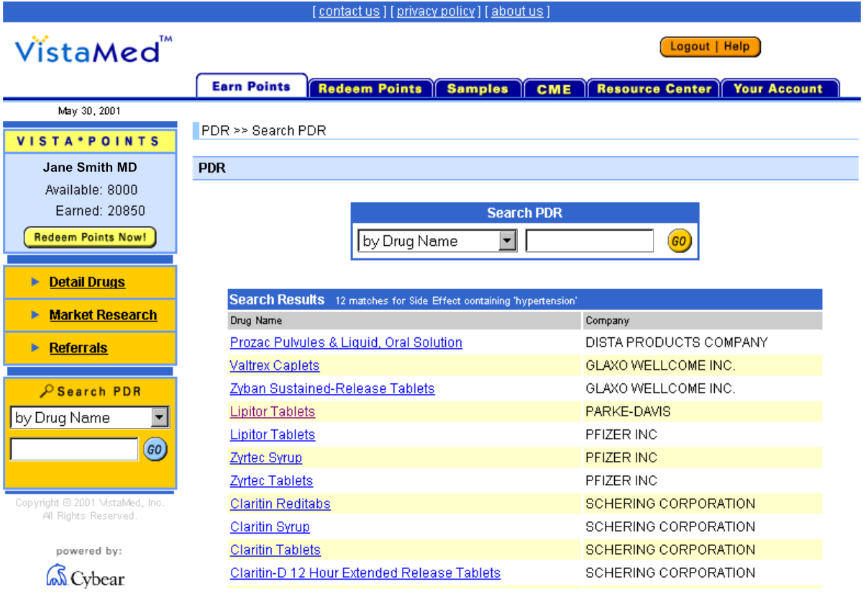Click Redeem Points Now! button
The height and width of the screenshot is (597, 863).
(90, 237)
